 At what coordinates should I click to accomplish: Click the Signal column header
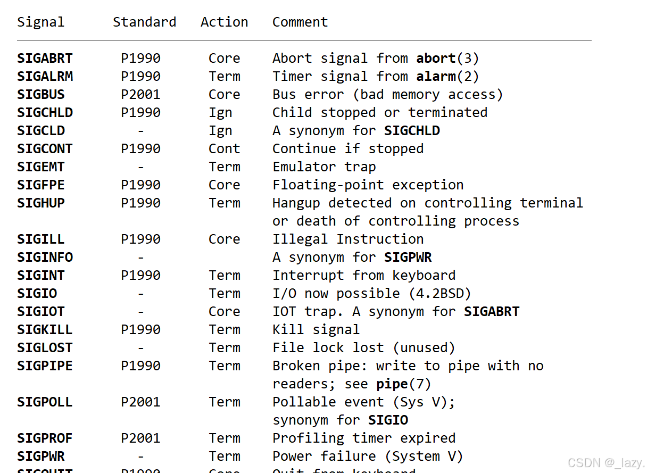(x=40, y=22)
